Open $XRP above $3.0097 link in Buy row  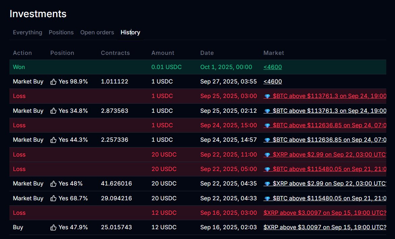[325, 228]
